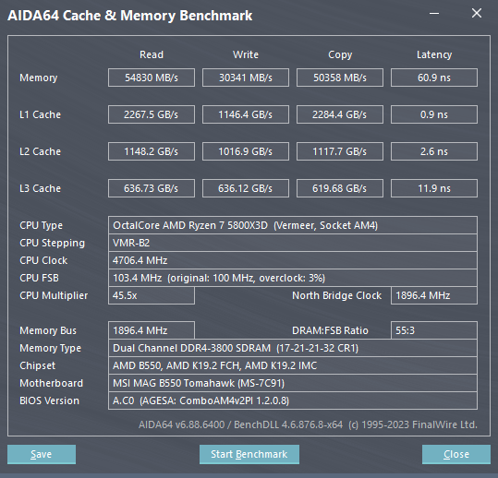The image size is (498, 478).
Task: Select L2 Cache Copy 1117.7 GB/s
Action: point(340,151)
